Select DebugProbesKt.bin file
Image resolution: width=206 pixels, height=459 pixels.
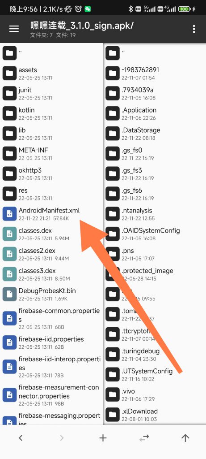pos(51,294)
